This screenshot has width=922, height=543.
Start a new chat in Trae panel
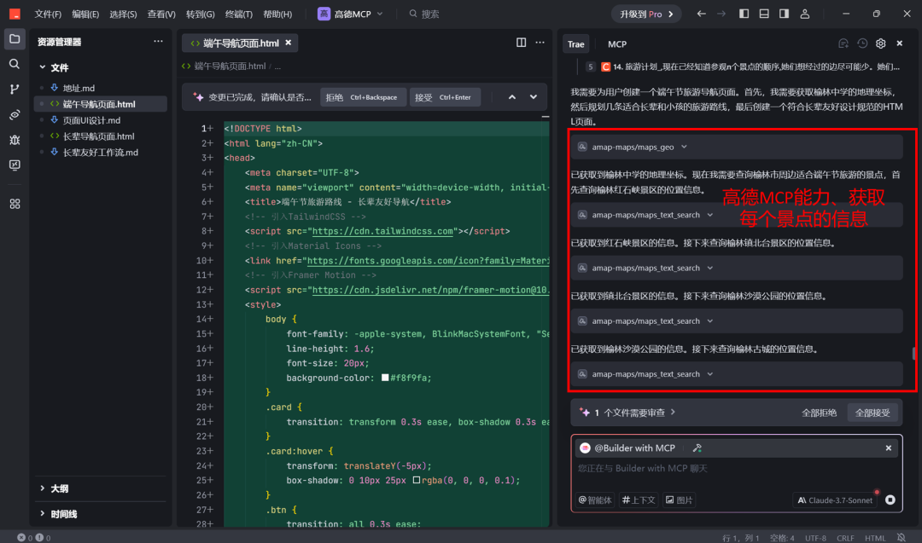843,43
